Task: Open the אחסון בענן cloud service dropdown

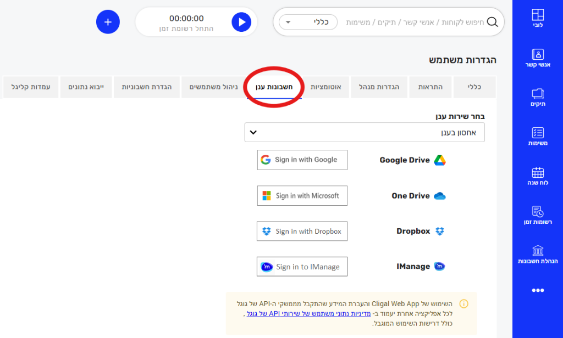Action: (365, 132)
